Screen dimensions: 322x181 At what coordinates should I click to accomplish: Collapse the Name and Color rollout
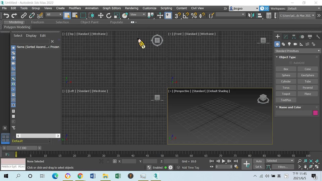[290, 107]
